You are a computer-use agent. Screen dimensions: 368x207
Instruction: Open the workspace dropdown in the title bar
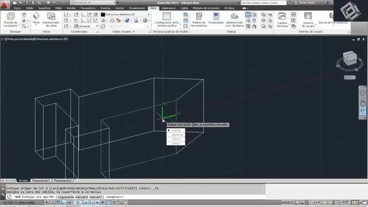point(93,3)
